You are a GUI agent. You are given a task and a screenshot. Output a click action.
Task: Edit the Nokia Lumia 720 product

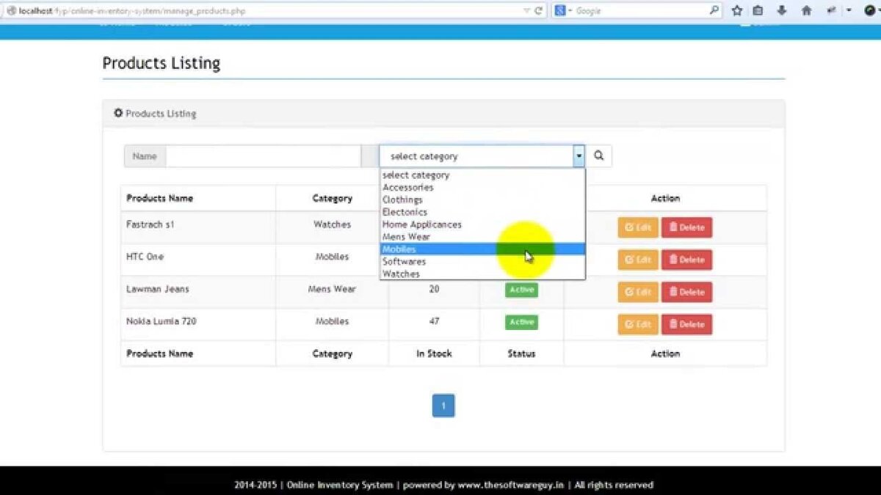tap(638, 324)
